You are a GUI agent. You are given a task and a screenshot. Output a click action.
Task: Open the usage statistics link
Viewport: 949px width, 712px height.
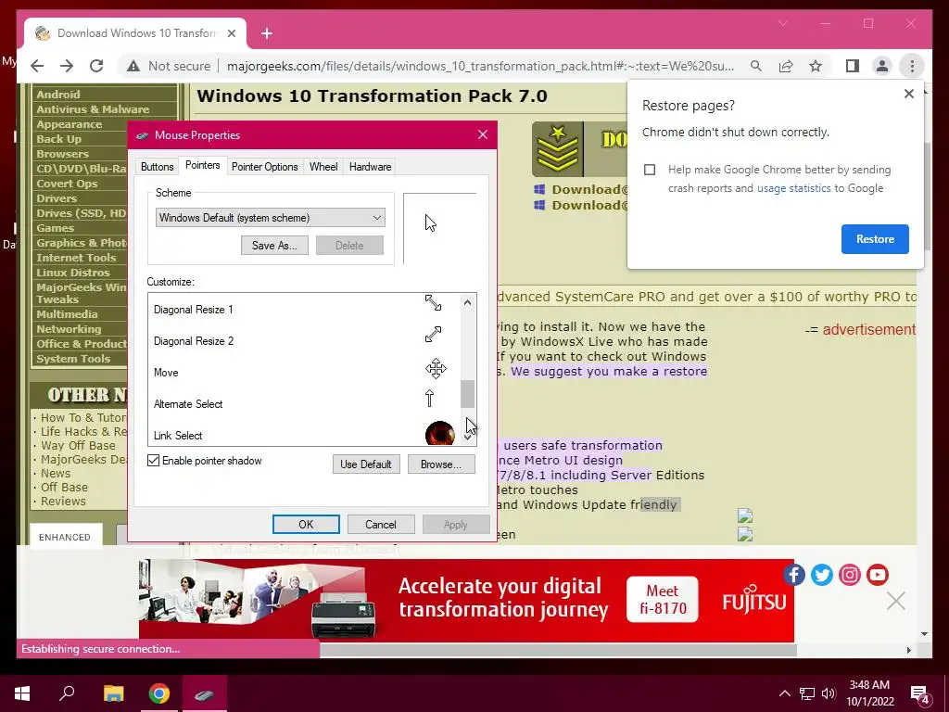point(793,188)
